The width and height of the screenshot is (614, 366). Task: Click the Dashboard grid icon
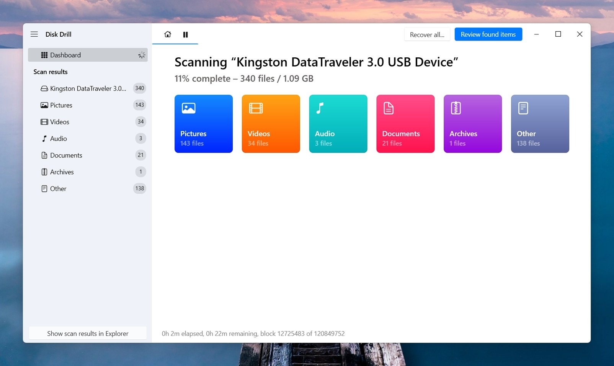[44, 55]
